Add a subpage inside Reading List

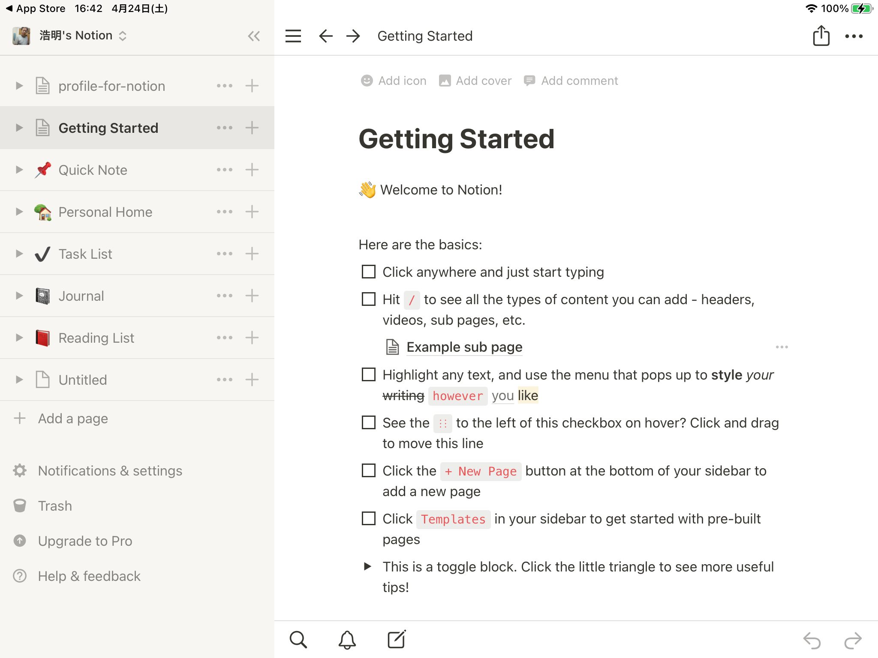pyautogui.click(x=252, y=338)
